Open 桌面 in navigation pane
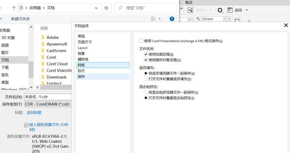This screenshot has height=153, width=290. click(5, 82)
